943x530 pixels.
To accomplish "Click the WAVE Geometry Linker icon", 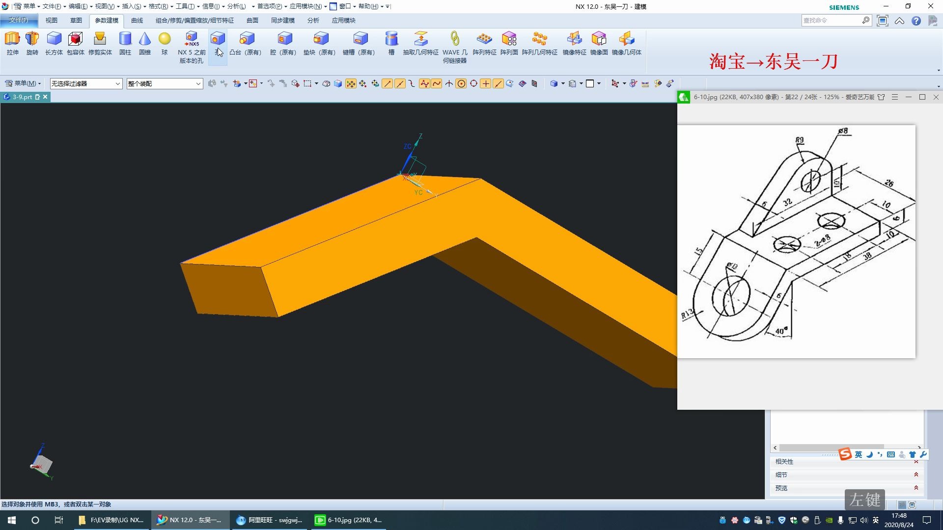I will [455, 39].
